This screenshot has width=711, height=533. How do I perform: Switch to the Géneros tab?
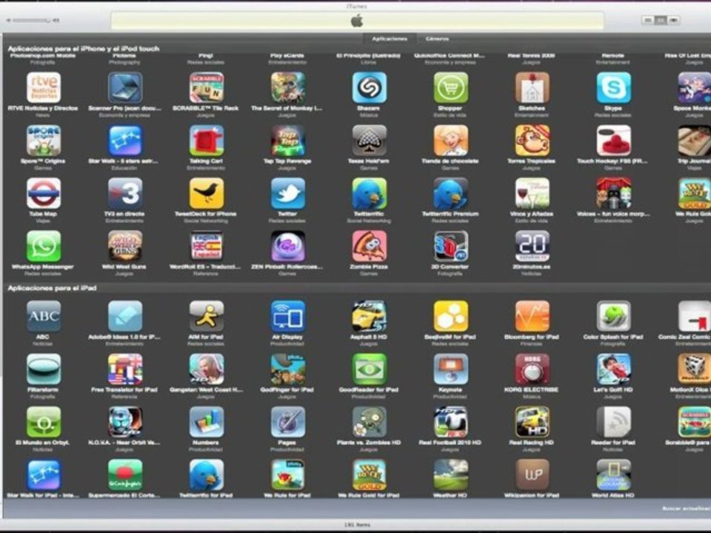(x=437, y=39)
